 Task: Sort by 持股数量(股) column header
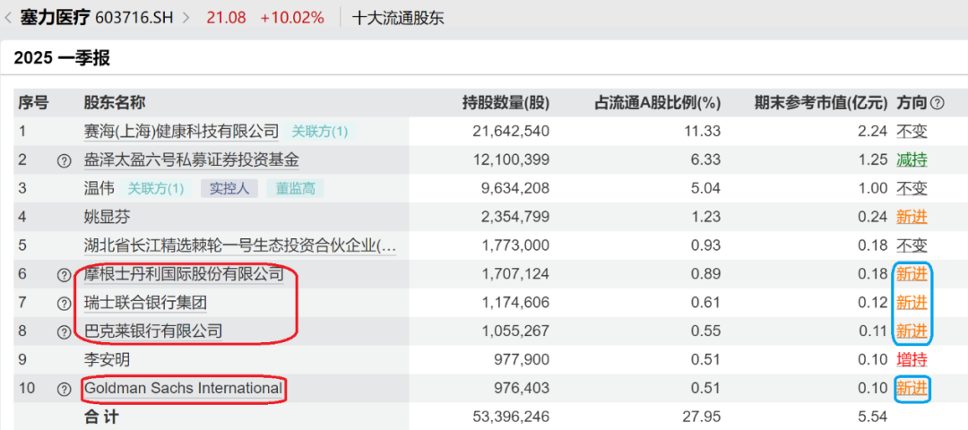(506, 103)
